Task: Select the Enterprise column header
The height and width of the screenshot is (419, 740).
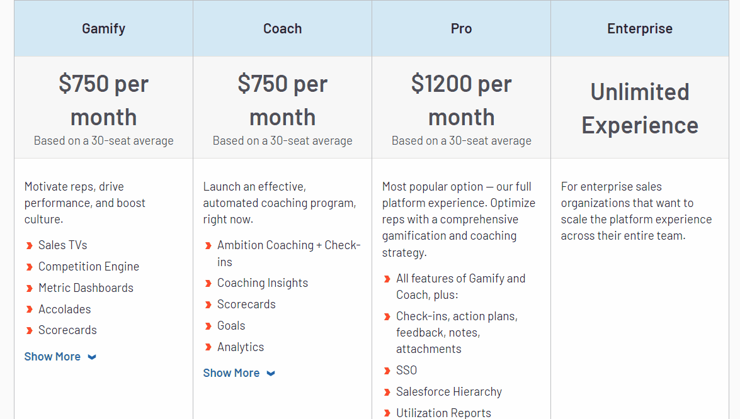Action: point(640,28)
